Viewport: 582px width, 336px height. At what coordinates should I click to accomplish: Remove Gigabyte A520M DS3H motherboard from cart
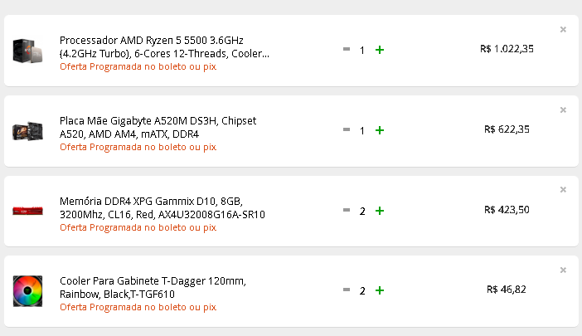pyautogui.click(x=563, y=110)
